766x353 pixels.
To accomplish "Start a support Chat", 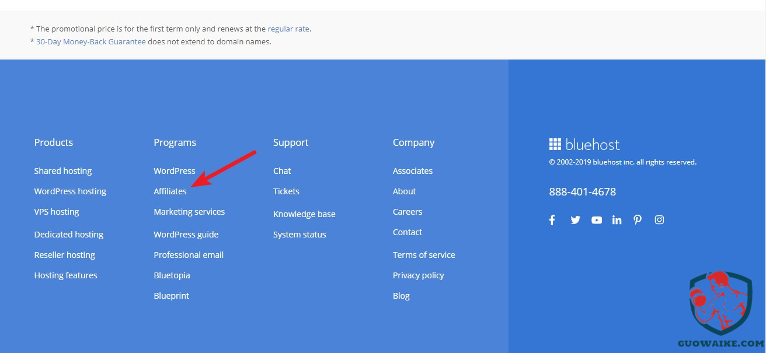I will click(x=282, y=171).
